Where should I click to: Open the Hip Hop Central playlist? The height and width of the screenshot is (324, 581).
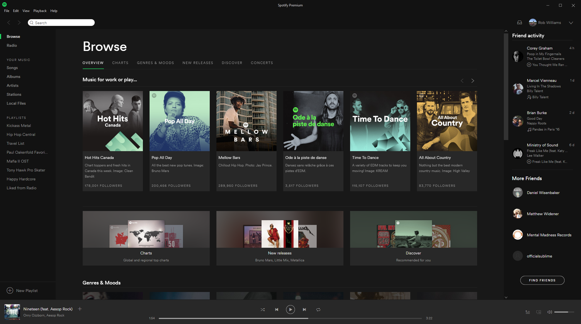[21, 134]
